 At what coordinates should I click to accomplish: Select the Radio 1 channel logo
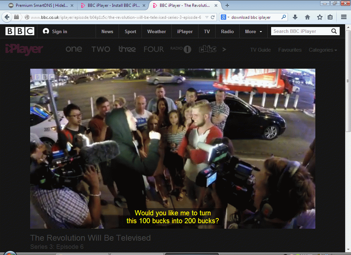(x=181, y=49)
